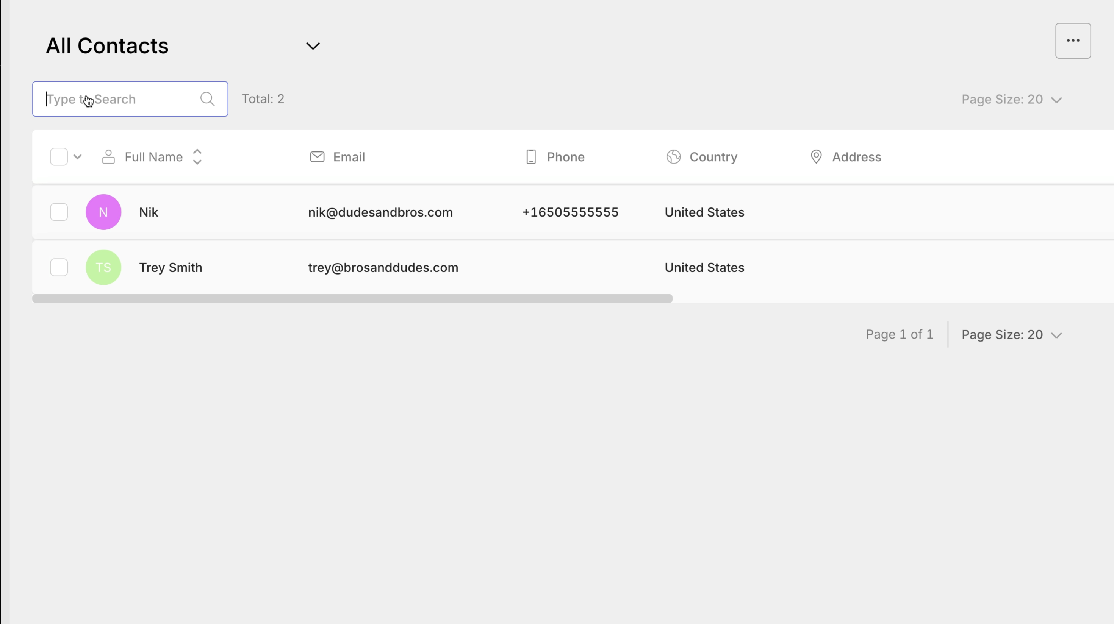Click the person icon beside Full Name
Viewport: 1114px width, 624px height.
coord(108,157)
